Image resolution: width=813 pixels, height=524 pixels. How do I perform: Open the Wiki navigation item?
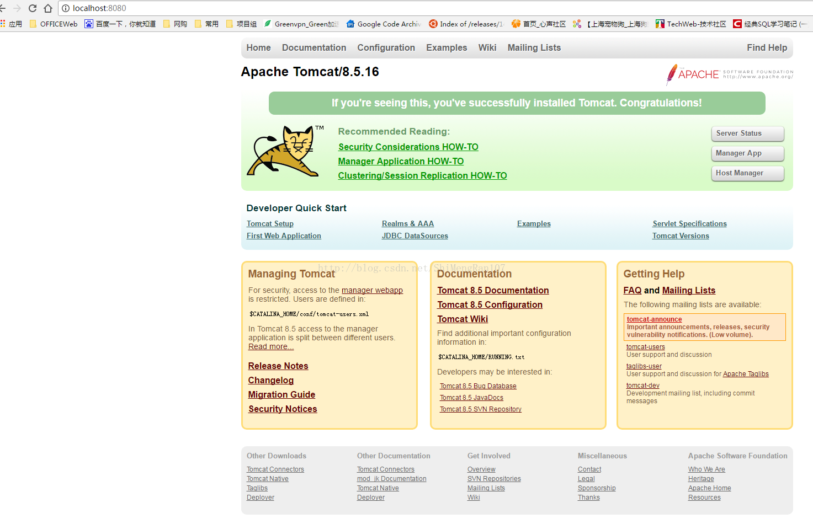[x=487, y=48]
